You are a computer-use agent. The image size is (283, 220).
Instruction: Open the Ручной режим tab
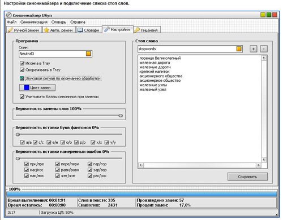pyautogui.click(x=24, y=30)
